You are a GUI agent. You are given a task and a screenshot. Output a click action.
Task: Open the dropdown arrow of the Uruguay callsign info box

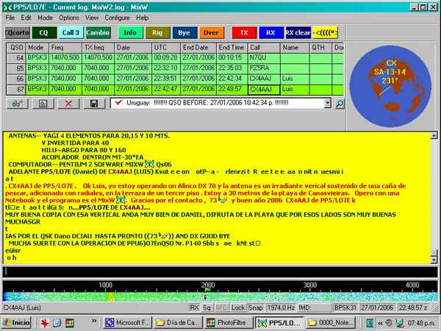tap(327, 104)
